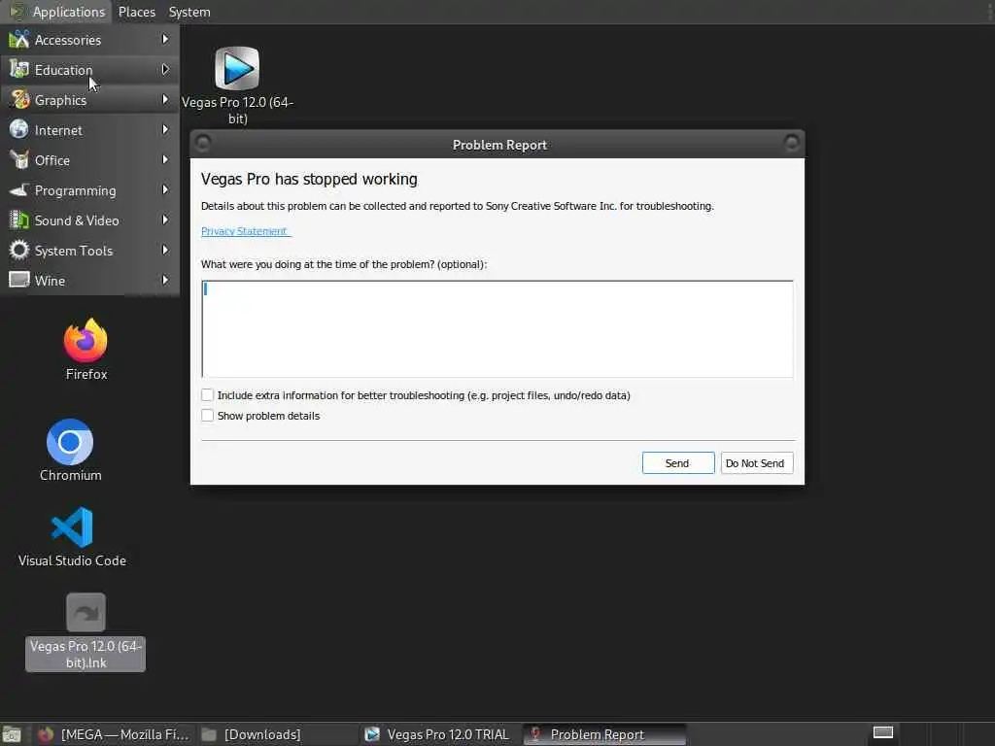Select the Internet menu entry
The image size is (995, 746).
90,129
